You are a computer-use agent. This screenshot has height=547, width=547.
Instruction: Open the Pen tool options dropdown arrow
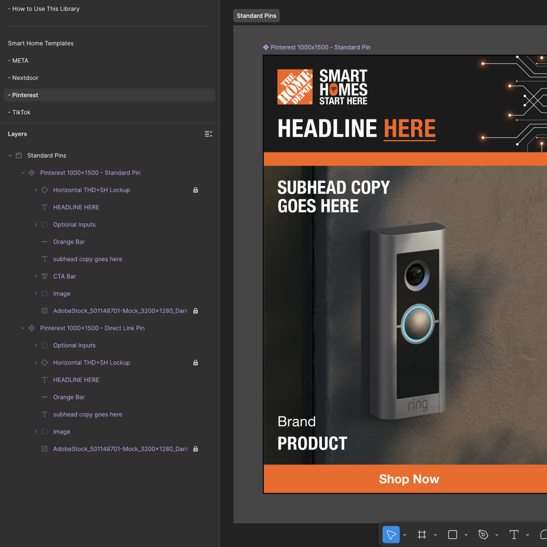[x=497, y=535]
